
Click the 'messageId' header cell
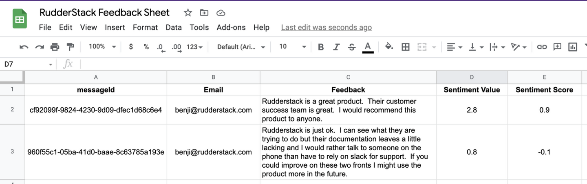click(x=96, y=90)
